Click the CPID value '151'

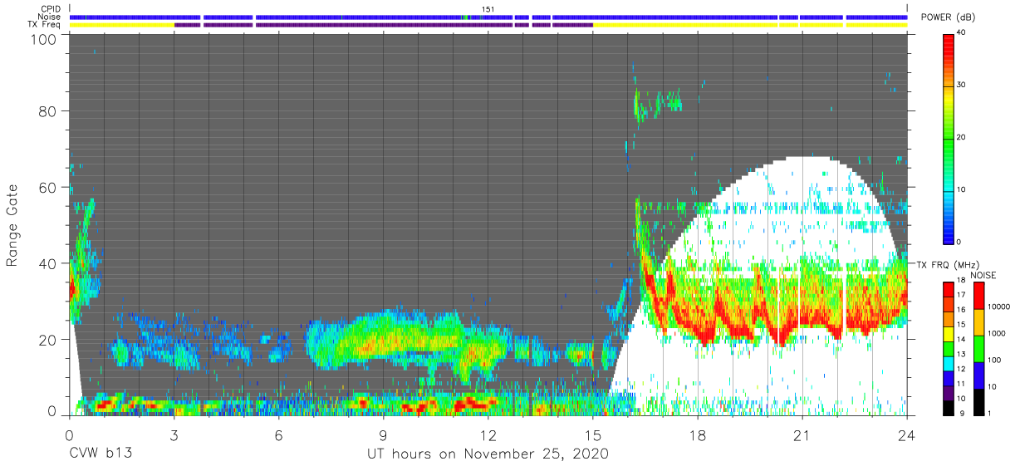(488, 9)
